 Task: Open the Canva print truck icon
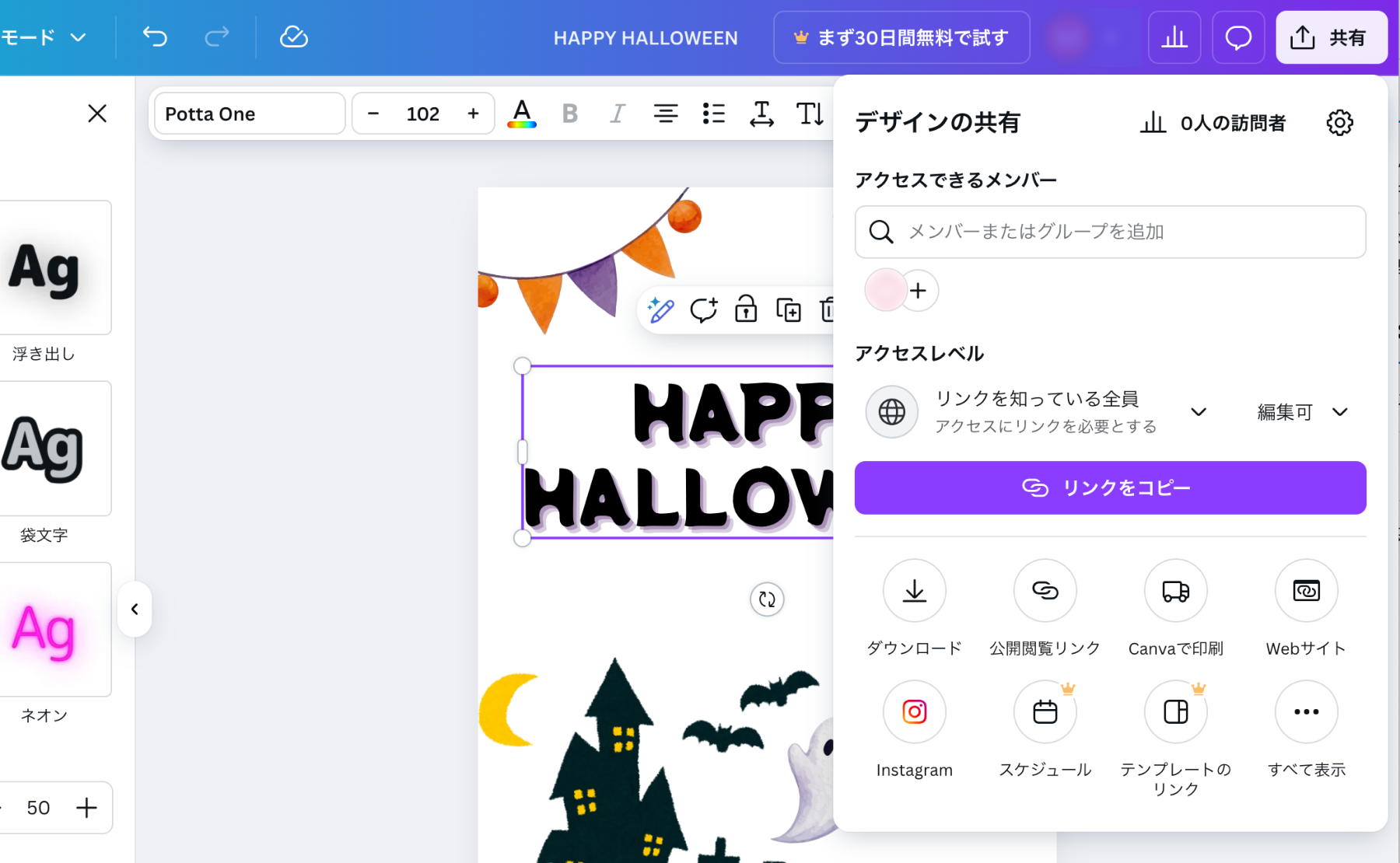pyautogui.click(x=1175, y=591)
